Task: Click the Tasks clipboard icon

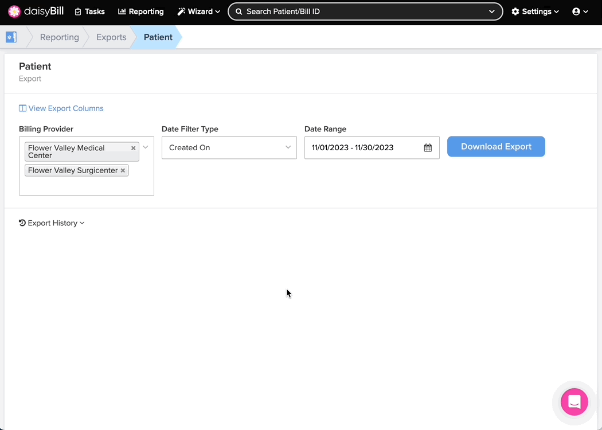Action: point(78,12)
